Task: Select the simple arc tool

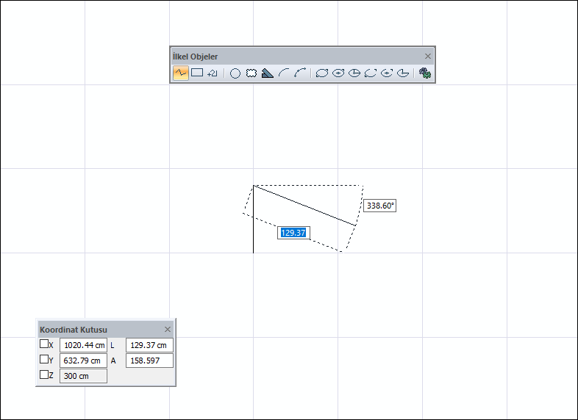Action: click(x=284, y=73)
